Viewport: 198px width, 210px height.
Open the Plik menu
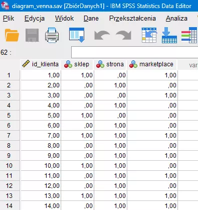[x=9, y=18]
